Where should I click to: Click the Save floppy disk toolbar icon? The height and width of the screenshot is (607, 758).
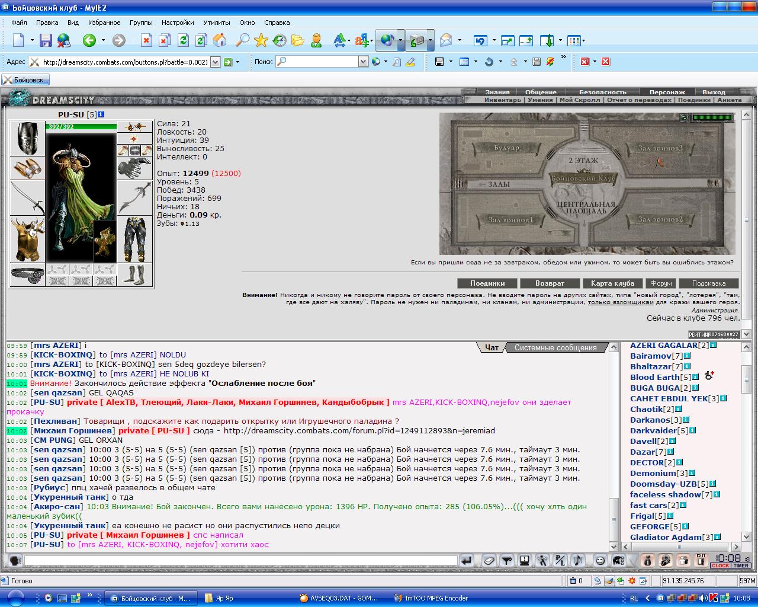pos(46,40)
